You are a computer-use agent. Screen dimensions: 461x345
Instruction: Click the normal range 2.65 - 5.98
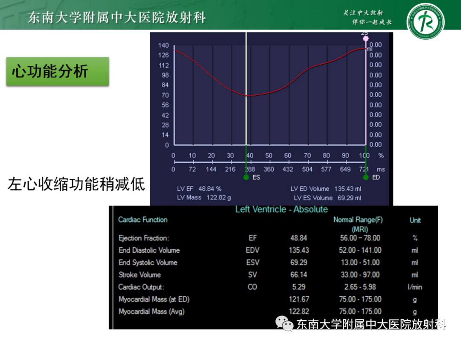(x=360, y=287)
